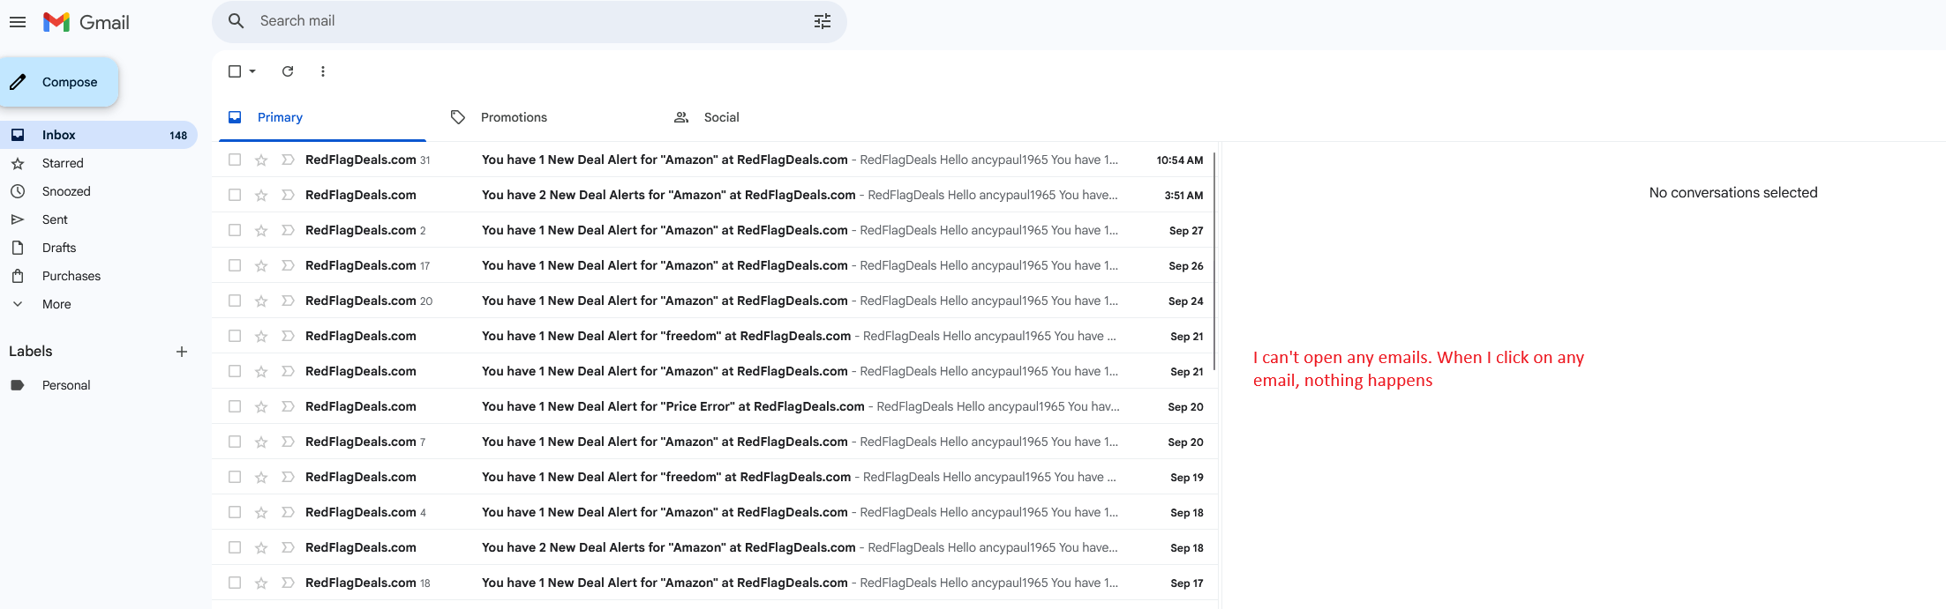The width and height of the screenshot is (1946, 609).
Task: Open the More options three-dot menu
Action: [323, 71]
